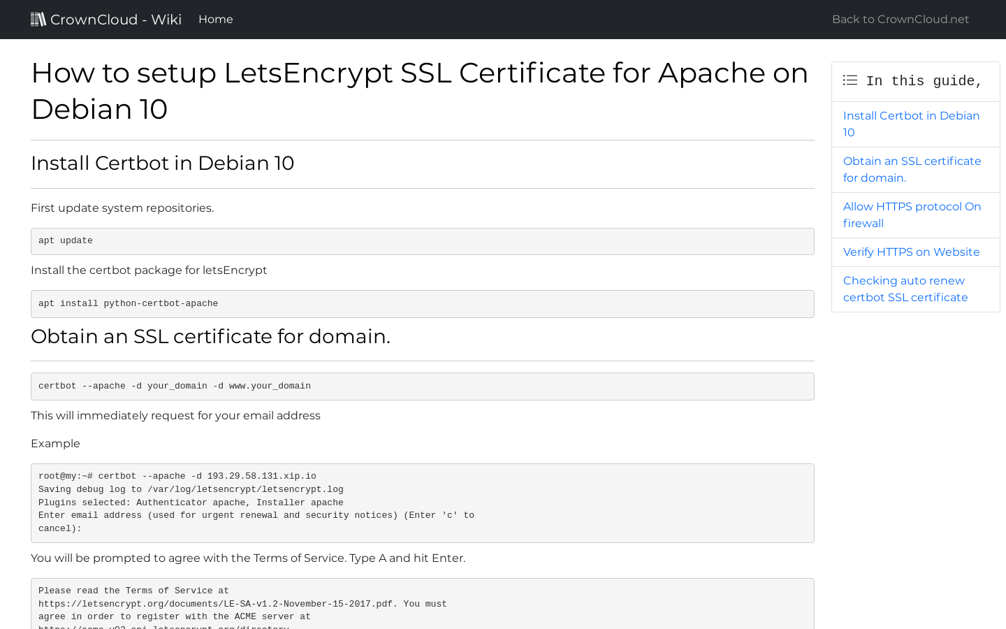The height and width of the screenshot is (629, 1006).
Task: Select the apt update code block
Action: click(x=422, y=240)
